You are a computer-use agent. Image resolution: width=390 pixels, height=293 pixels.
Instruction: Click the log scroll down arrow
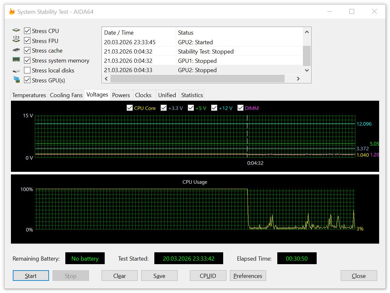307,70
